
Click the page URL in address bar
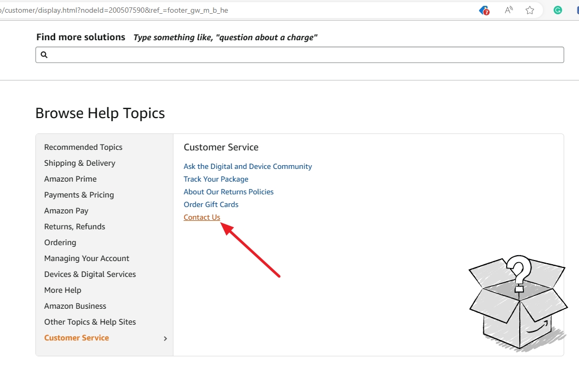(114, 11)
